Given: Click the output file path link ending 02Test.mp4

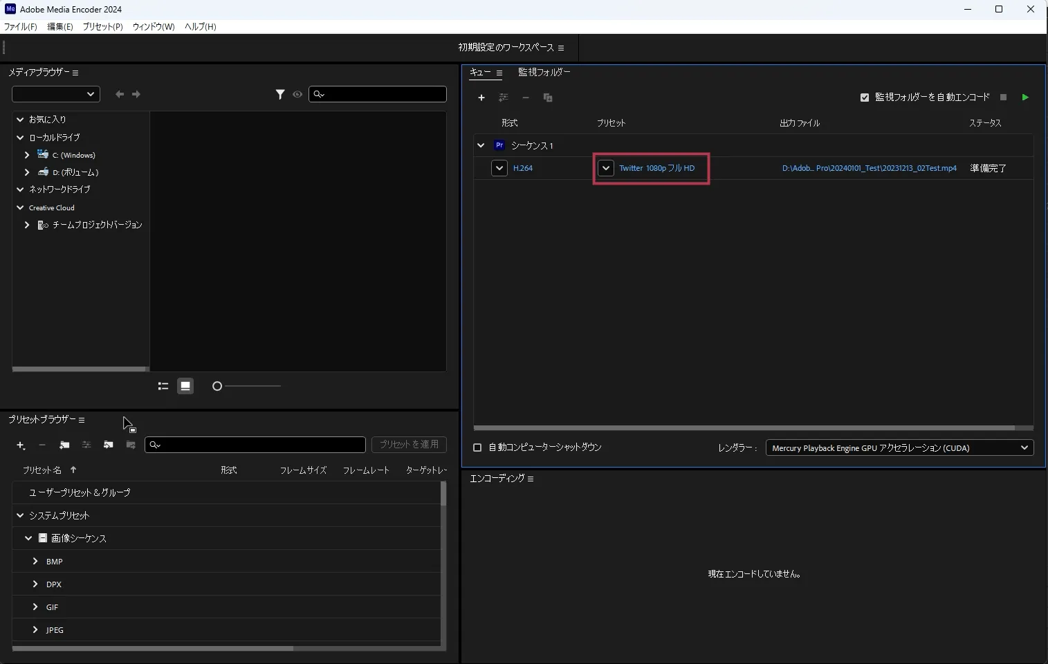Looking at the screenshot, I should [870, 168].
